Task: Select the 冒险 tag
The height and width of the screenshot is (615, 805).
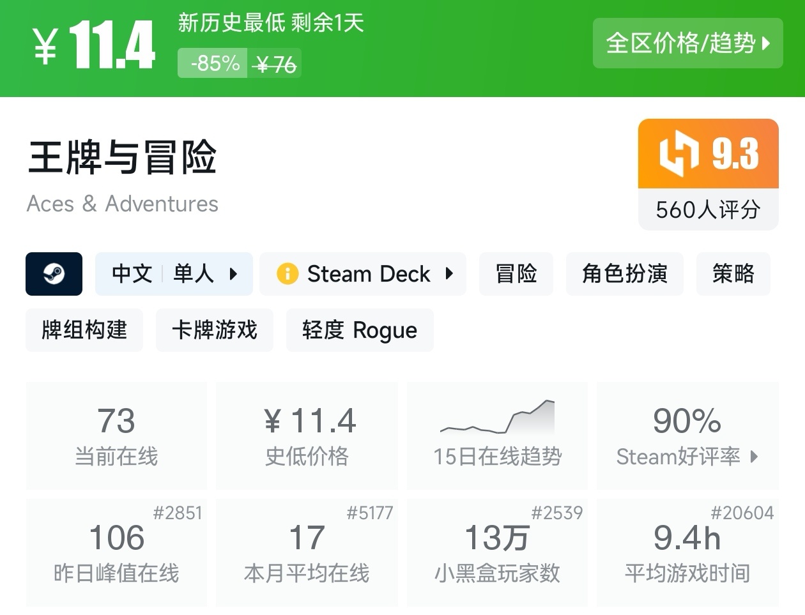Action: click(516, 274)
